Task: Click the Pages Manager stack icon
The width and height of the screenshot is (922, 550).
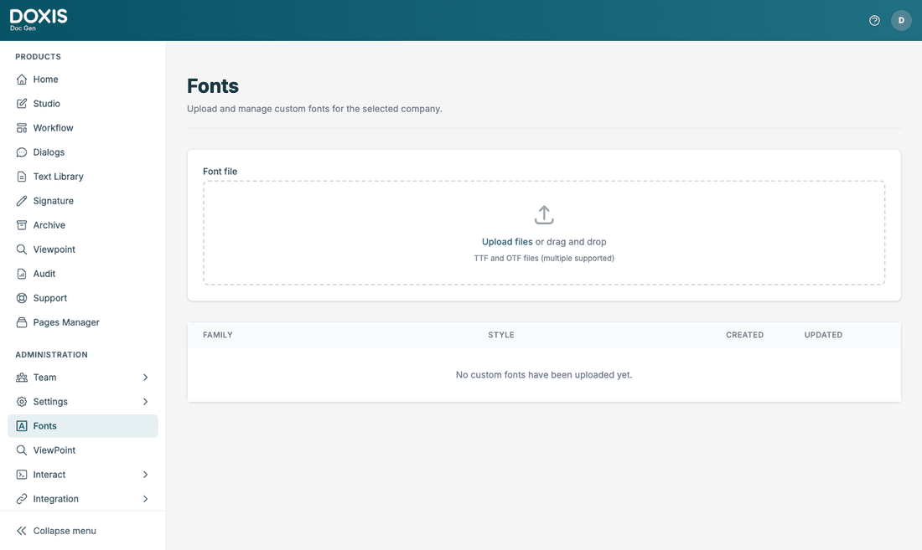Action: [22, 322]
